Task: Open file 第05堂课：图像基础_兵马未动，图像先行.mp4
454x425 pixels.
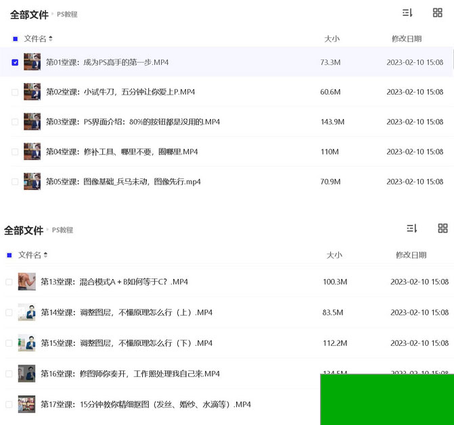Action: click(x=123, y=182)
